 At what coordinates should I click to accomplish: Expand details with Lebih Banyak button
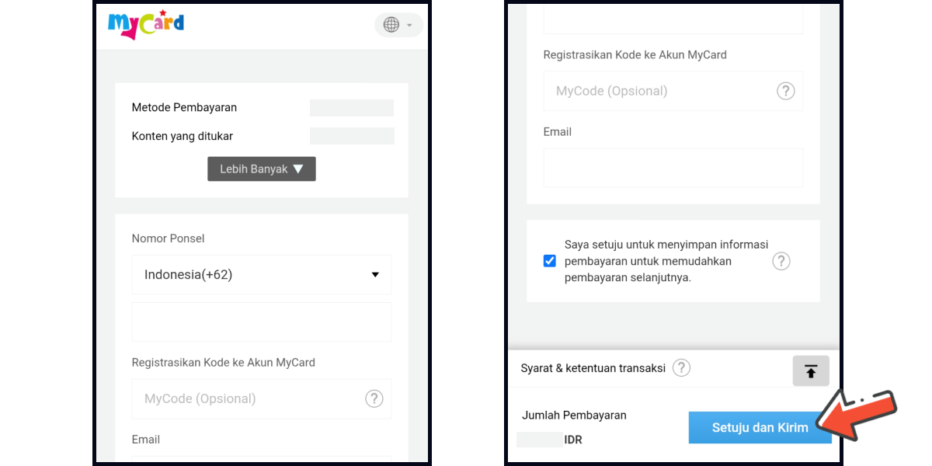coord(261,169)
